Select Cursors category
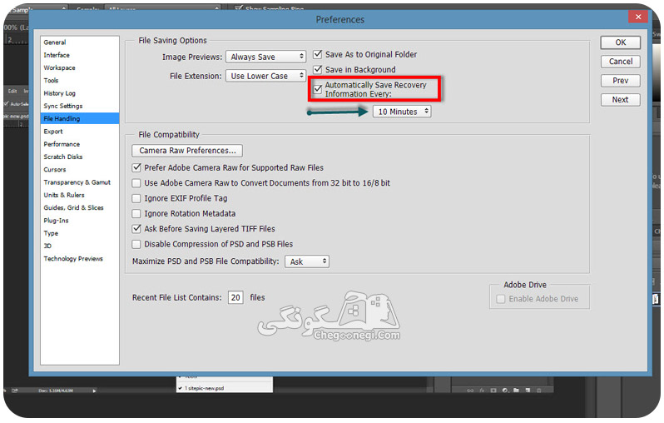664x423 pixels. click(80, 170)
